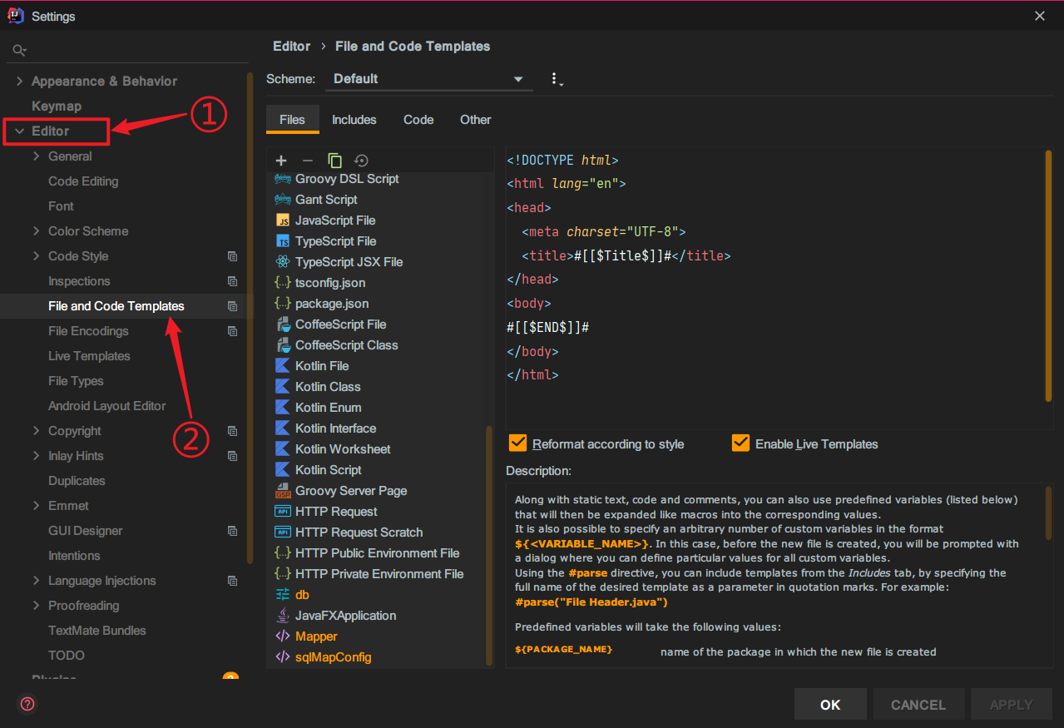The width and height of the screenshot is (1064, 728).
Task: Click the db template icon
Action: click(x=282, y=595)
